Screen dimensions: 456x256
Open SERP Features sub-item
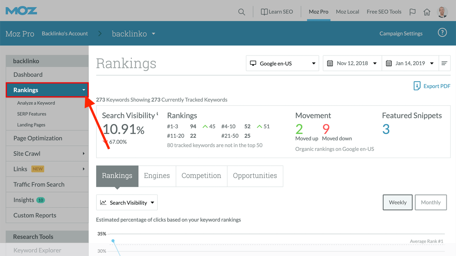[x=32, y=114]
